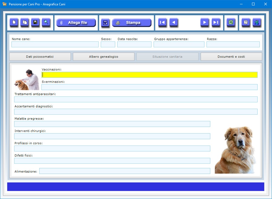Click the Alimentazione input field
The height and width of the screenshot is (199, 272).
pos(125,171)
